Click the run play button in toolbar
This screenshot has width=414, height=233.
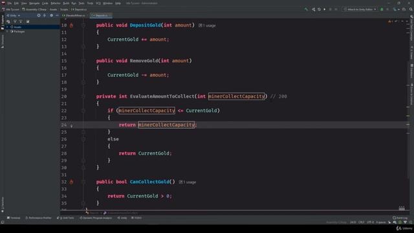tap(325, 10)
